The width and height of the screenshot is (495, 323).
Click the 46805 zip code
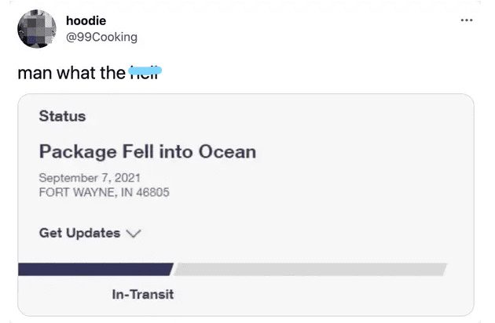[x=152, y=192]
